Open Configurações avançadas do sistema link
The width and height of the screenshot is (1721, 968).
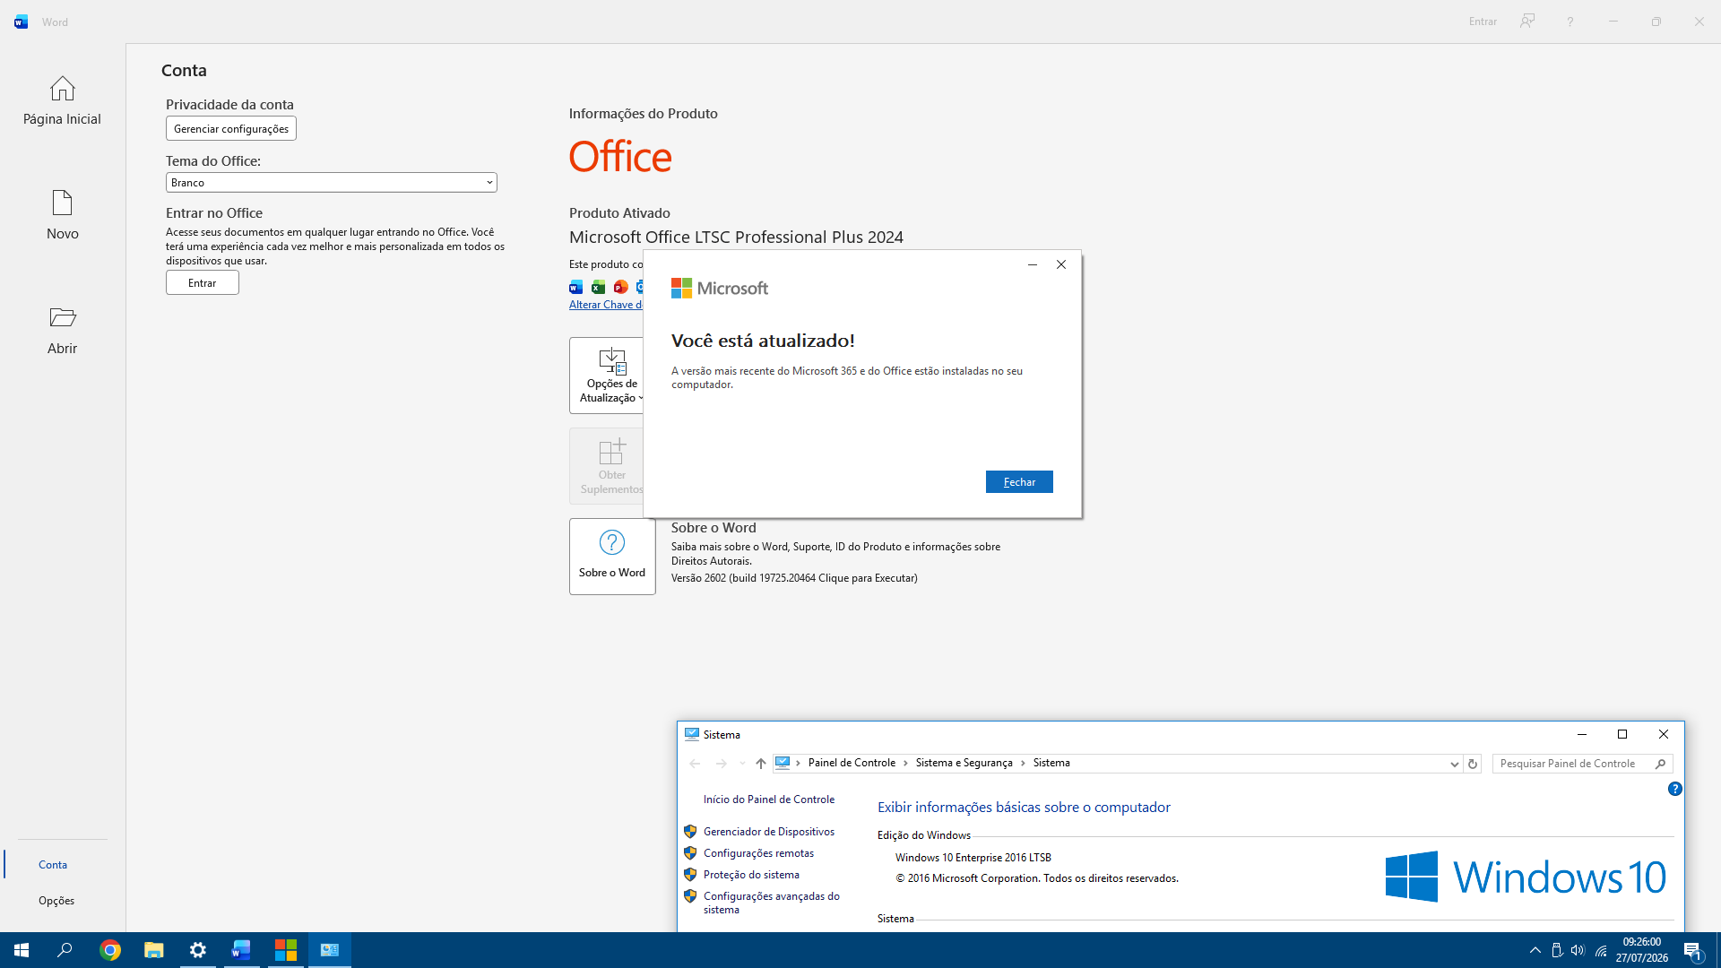772,903
